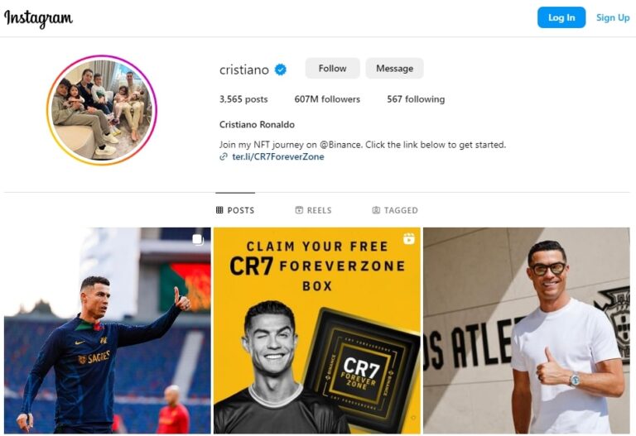Switch to the Reels tab
The width and height of the screenshot is (636, 436).
(x=314, y=210)
